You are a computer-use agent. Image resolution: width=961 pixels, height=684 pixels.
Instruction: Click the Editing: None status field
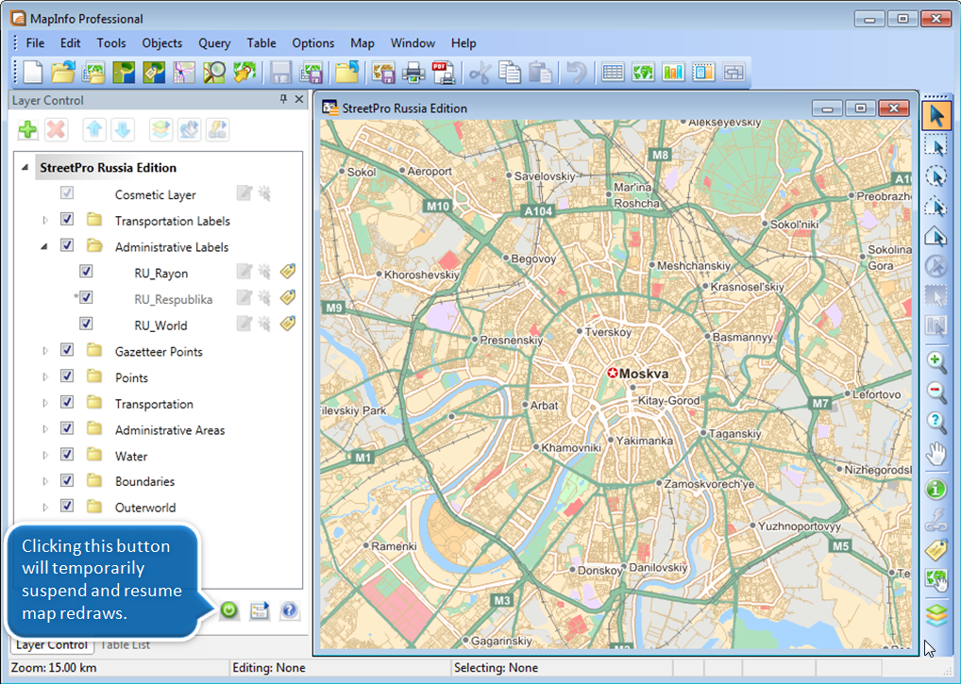point(340,667)
